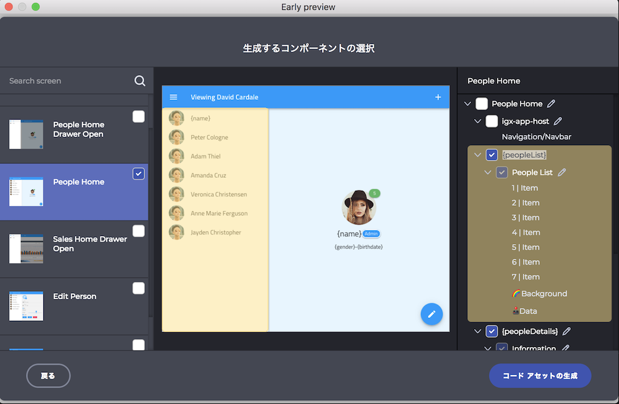Click the コード アセットの生成 button
Screen dimensions: 619x404
click(540, 375)
